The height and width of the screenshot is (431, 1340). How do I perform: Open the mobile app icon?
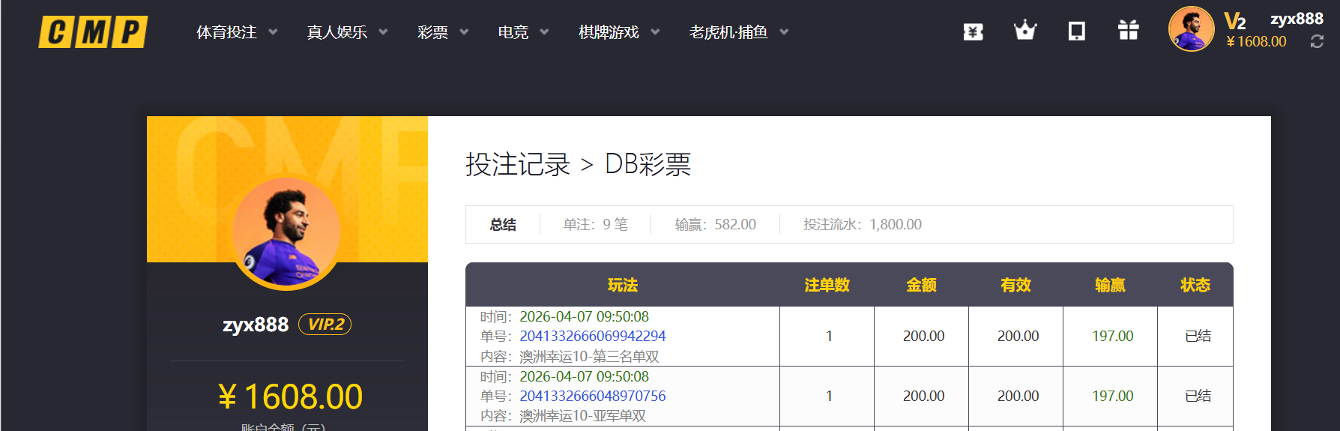click(1076, 31)
